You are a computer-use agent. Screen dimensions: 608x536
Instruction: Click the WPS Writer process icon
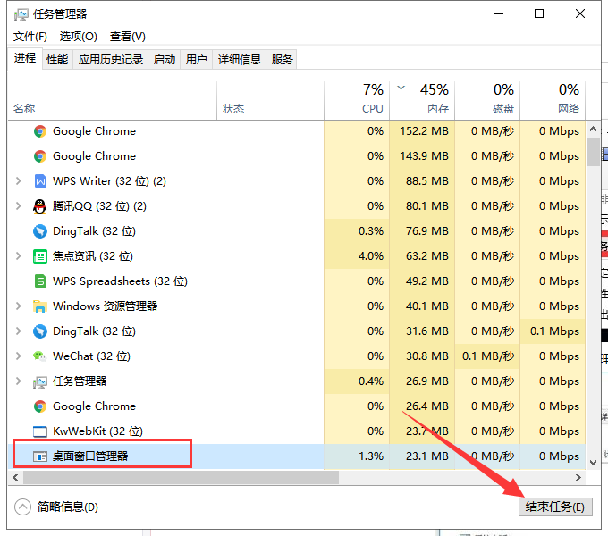(x=39, y=181)
